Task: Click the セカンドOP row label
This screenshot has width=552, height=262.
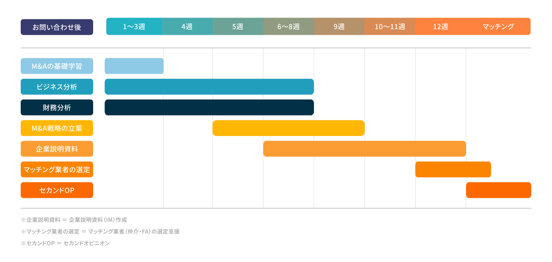Action: click(x=57, y=190)
